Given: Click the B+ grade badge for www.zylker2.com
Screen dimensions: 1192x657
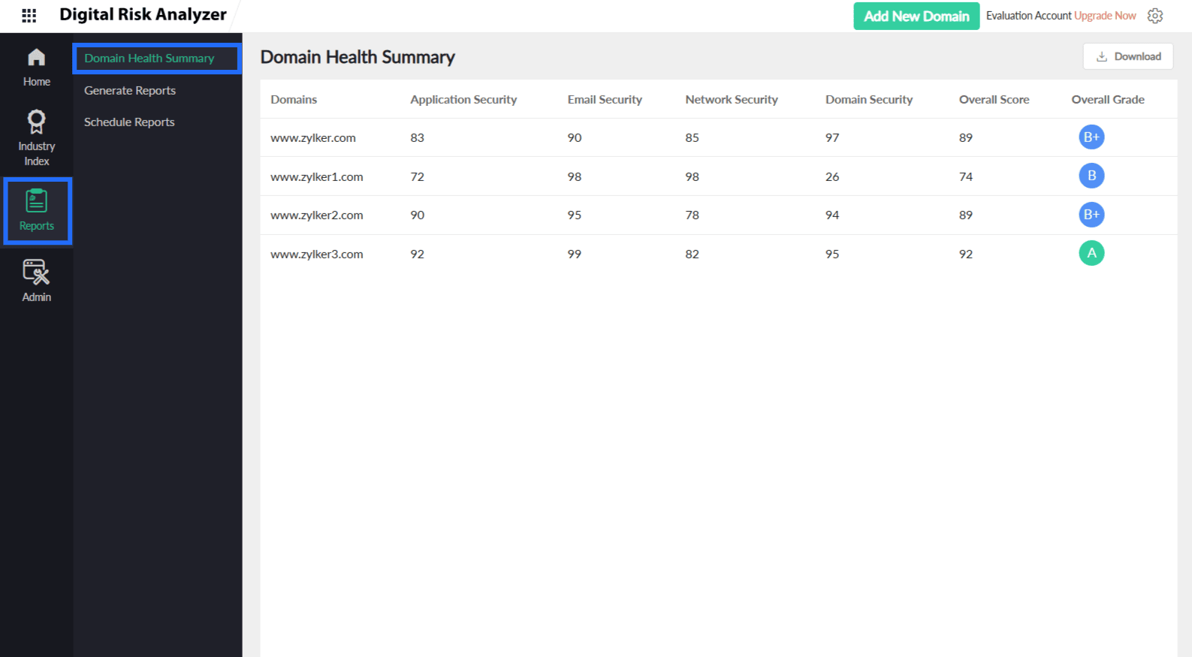Looking at the screenshot, I should tap(1091, 215).
